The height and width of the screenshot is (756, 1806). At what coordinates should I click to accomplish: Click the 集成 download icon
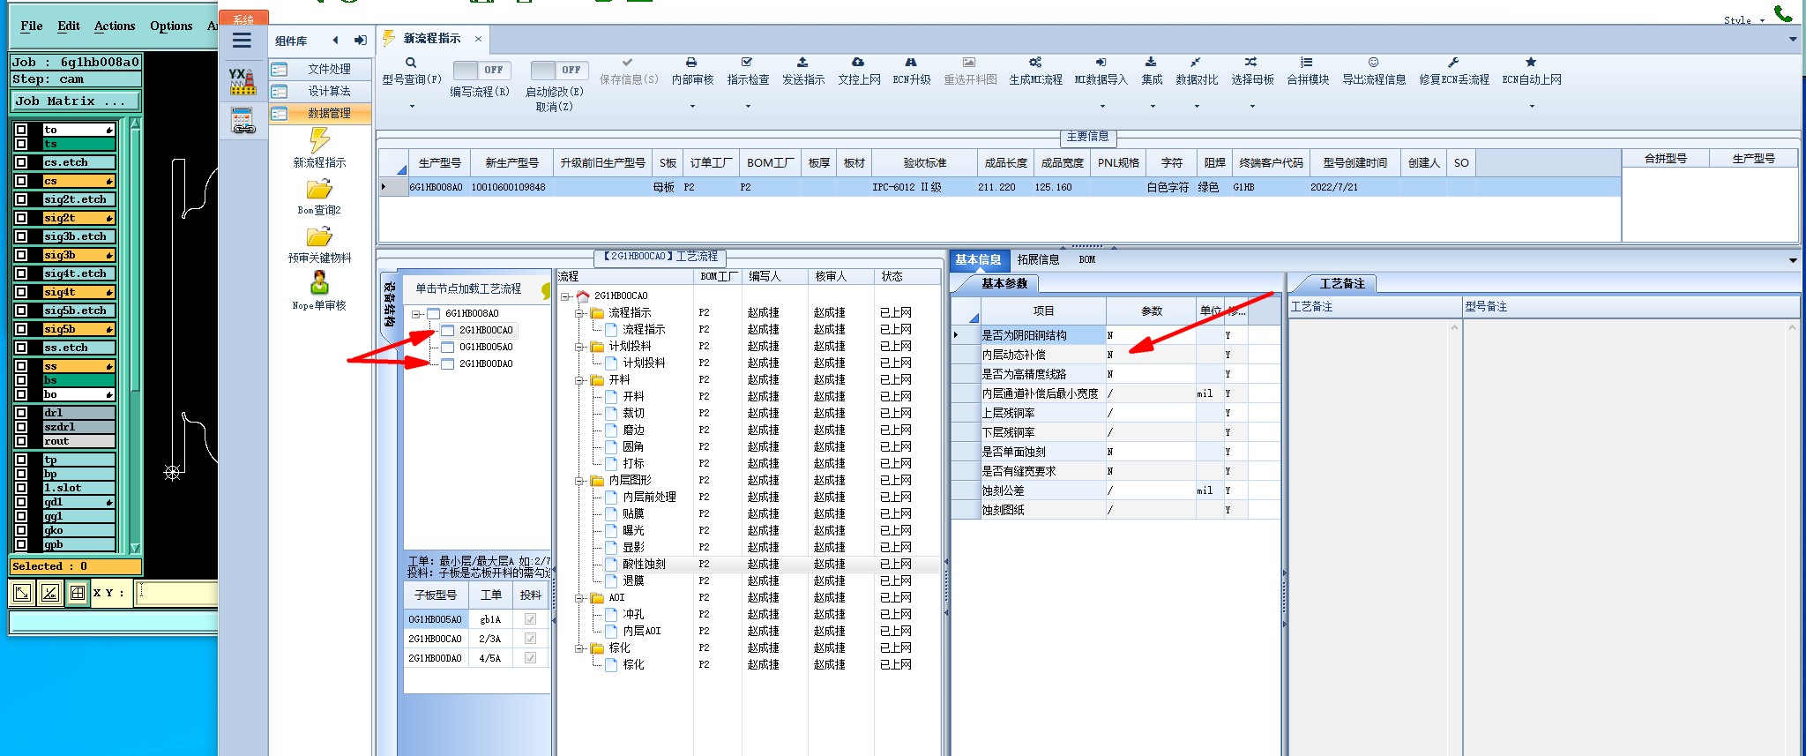click(x=1151, y=63)
